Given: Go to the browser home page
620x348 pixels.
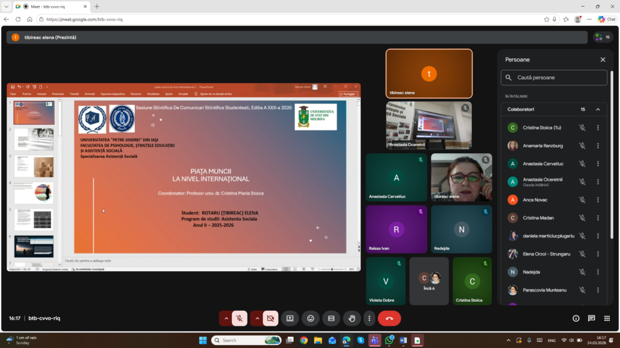Looking at the screenshot, I should [x=29, y=19].
